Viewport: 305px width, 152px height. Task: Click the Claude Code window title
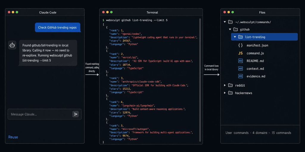pyautogui.click(x=48, y=12)
